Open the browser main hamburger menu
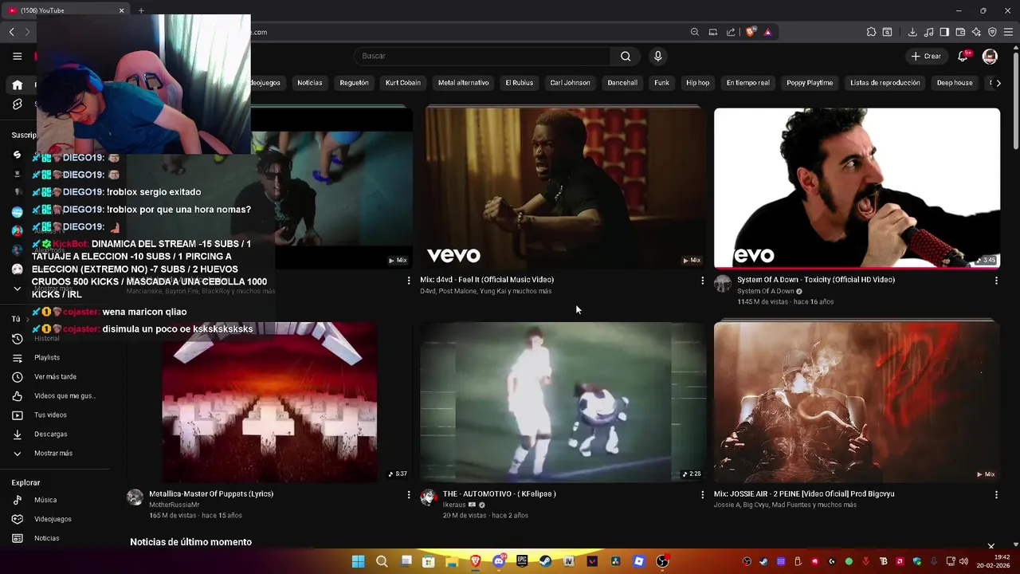1020x574 pixels. pyautogui.click(x=1008, y=32)
